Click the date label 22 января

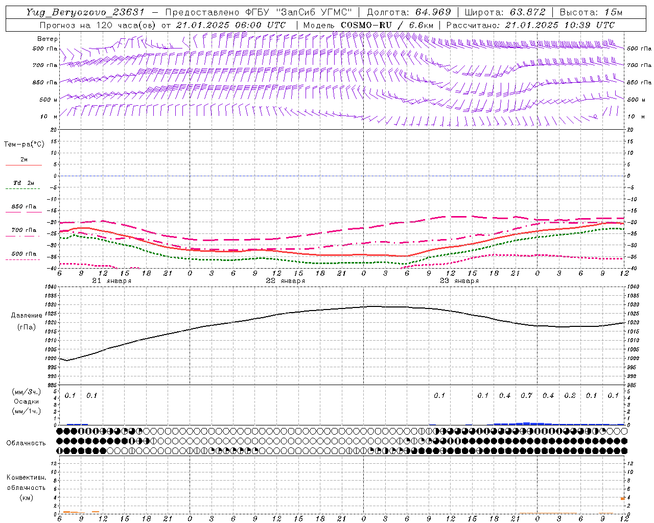[x=285, y=281]
